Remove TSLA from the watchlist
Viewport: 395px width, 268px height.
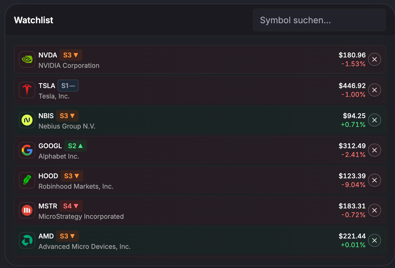pyautogui.click(x=374, y=90)
